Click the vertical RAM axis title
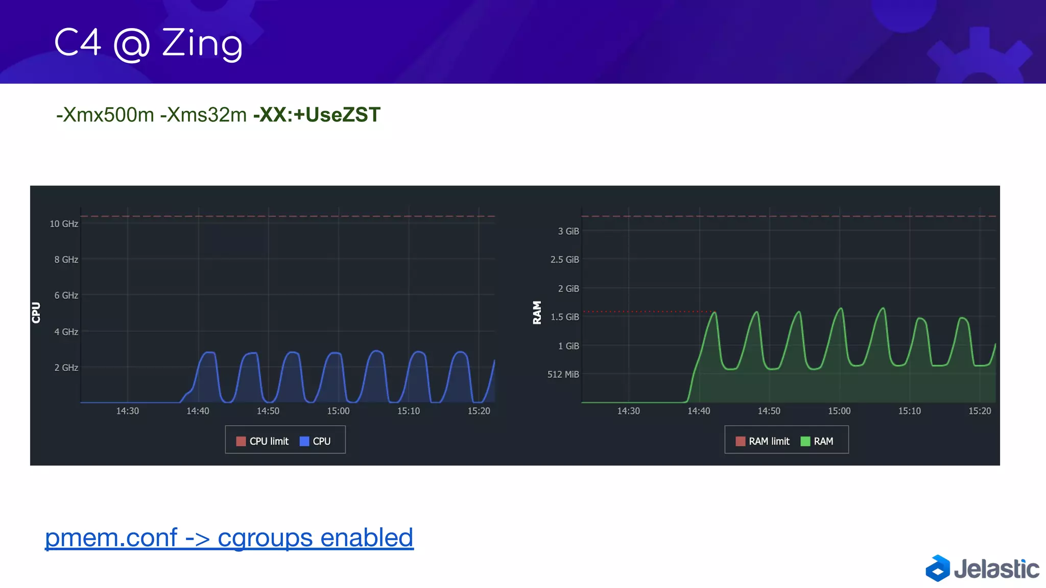 pyautogui.click(x=537, y=313)
